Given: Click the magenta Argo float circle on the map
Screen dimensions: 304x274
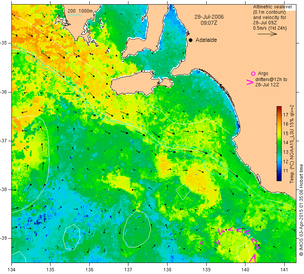Looking at the screenshot, I should [x=202, y=243].
